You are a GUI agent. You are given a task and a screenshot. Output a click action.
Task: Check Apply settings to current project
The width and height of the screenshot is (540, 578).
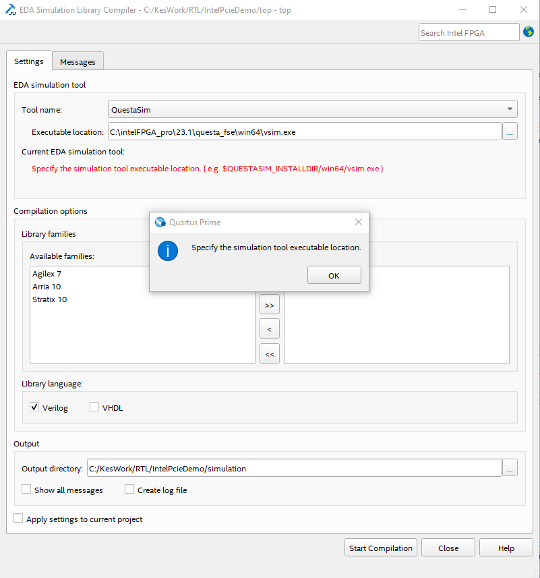18,518
